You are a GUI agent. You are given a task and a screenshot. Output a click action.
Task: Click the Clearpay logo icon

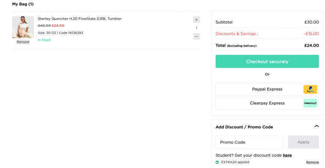pos(310,103)
